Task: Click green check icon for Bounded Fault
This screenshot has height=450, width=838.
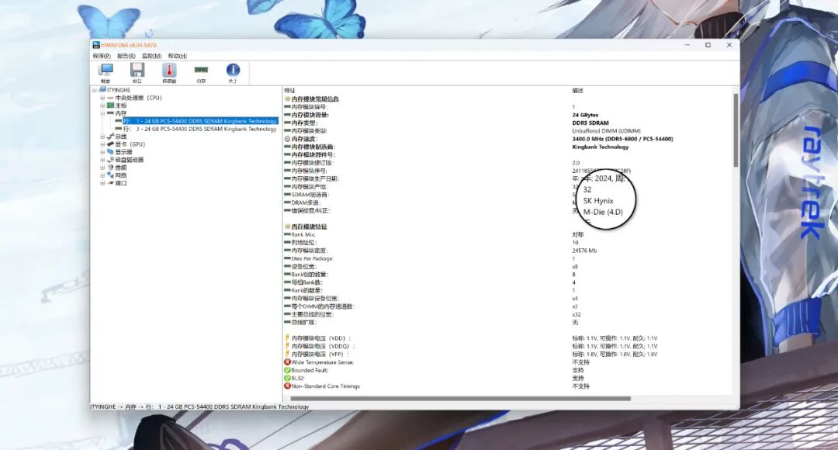Action: click(x=288, y=370)
